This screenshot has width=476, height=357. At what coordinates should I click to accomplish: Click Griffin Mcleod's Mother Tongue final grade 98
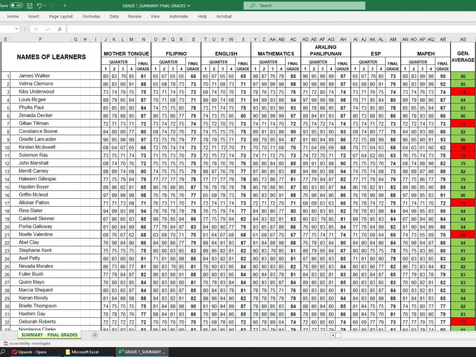[x=143, y=195]
